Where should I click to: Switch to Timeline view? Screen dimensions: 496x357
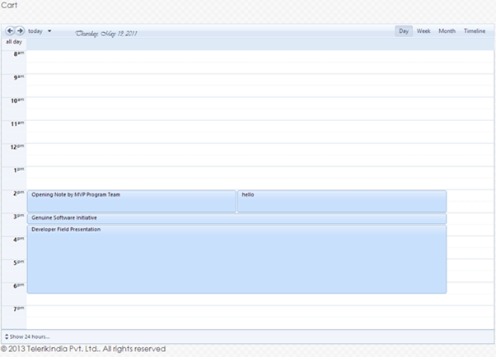pos(475,31)
